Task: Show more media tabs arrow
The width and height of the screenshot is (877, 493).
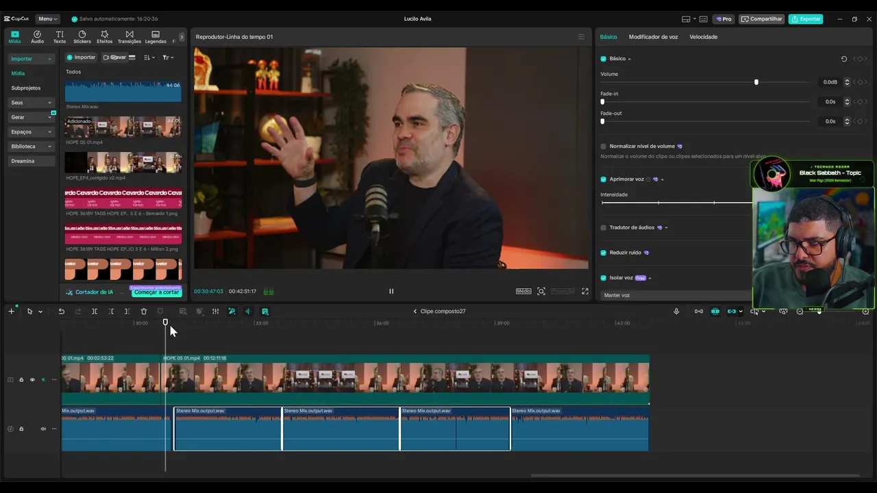Action: 182,37
